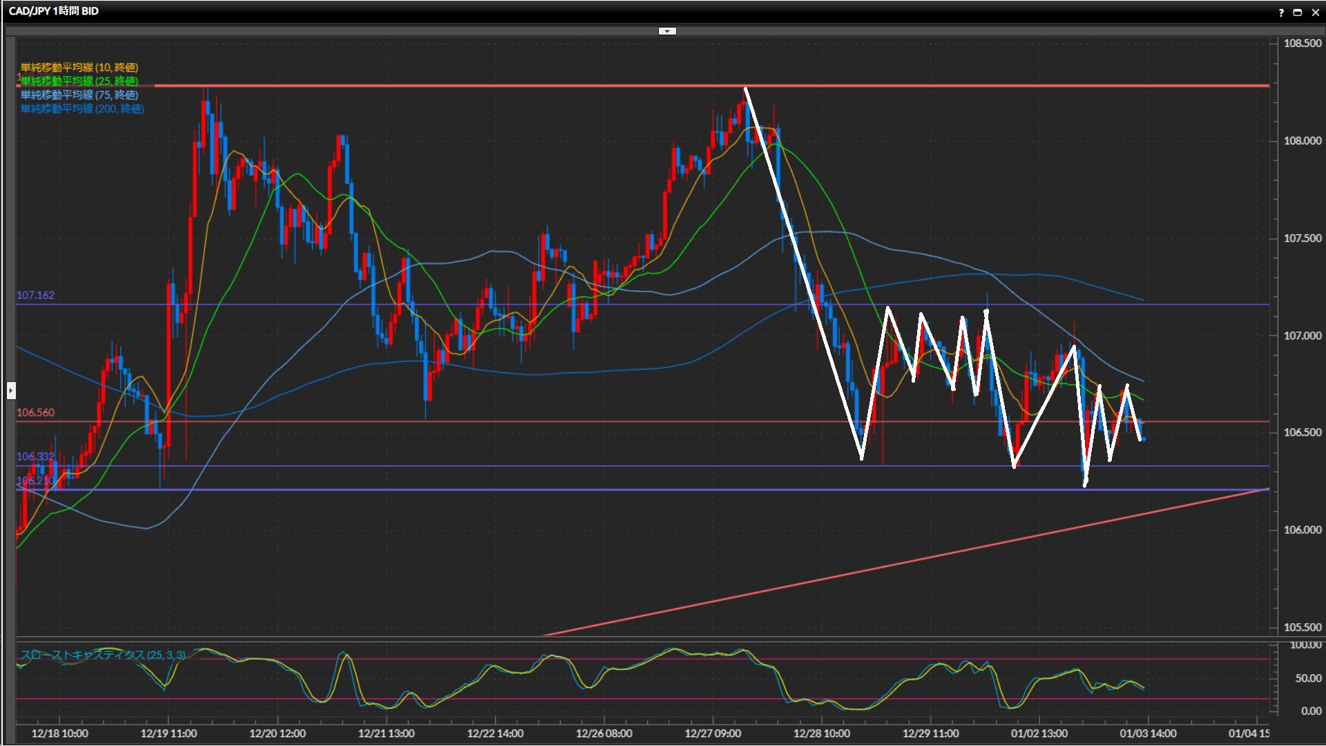Image resolution: width=1326 pixels, height=746 pixels.
Task: Click the CAD/JPY 1時間 BID title bar
Action: (54, 12)
